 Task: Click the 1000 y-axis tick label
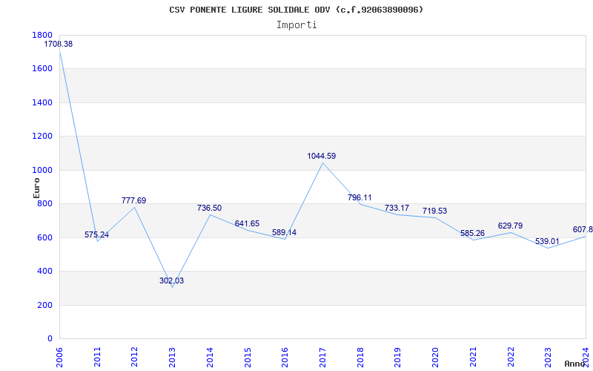click(42, 171)
